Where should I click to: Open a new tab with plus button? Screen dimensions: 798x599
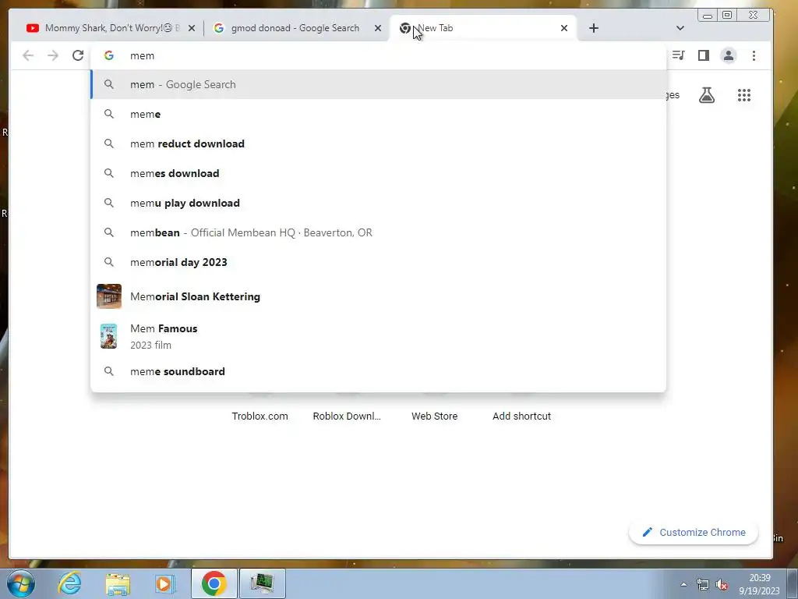593,28
